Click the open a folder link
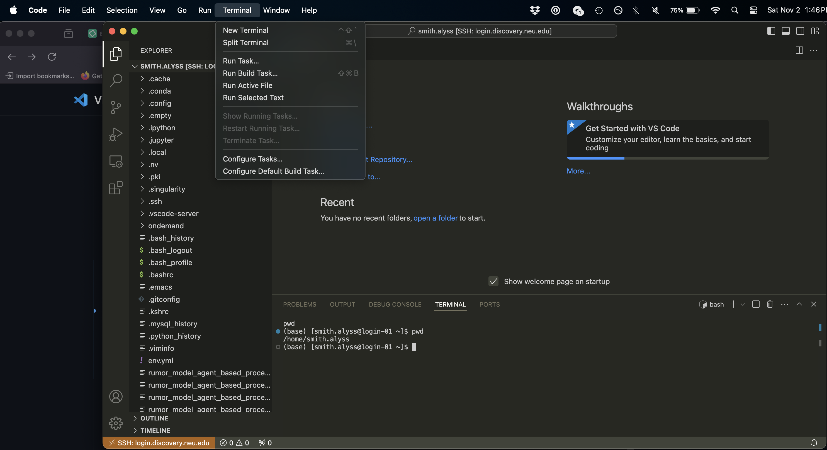This screenshot has width=827, height=450. coord(435,218)
